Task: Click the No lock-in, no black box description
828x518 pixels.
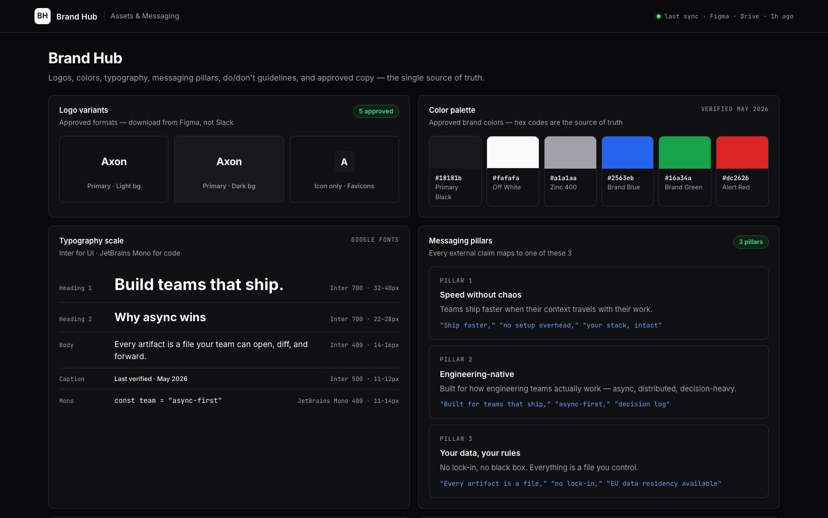Action: (539, 467)
